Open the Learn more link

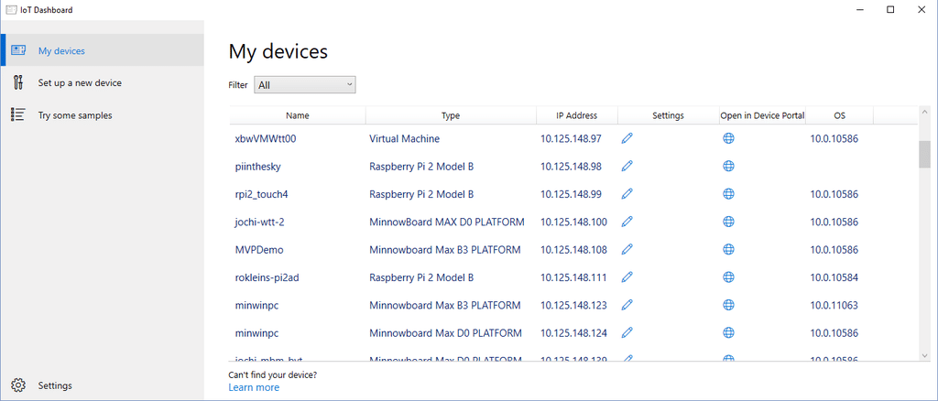tap(254, 387)
